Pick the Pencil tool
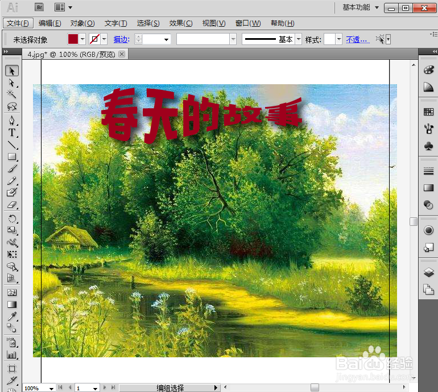 [12, 181]
